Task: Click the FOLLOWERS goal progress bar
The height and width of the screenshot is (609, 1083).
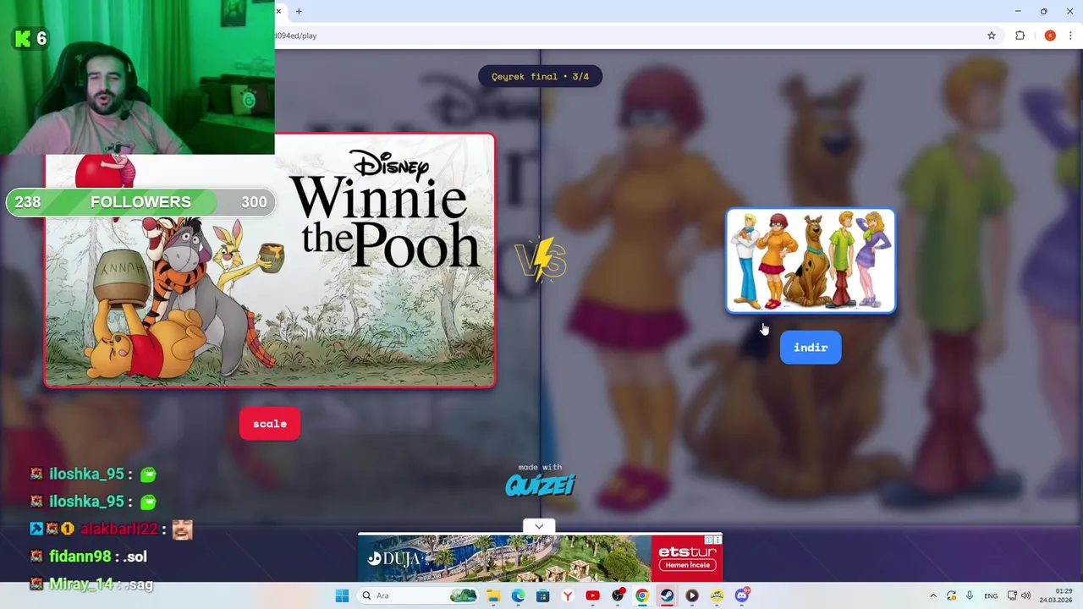Action: [x=140, y=201]
